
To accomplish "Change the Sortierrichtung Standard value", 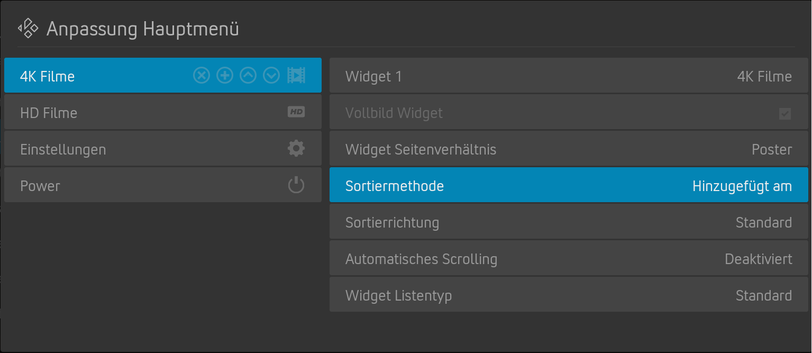I will tap(763, 222).
